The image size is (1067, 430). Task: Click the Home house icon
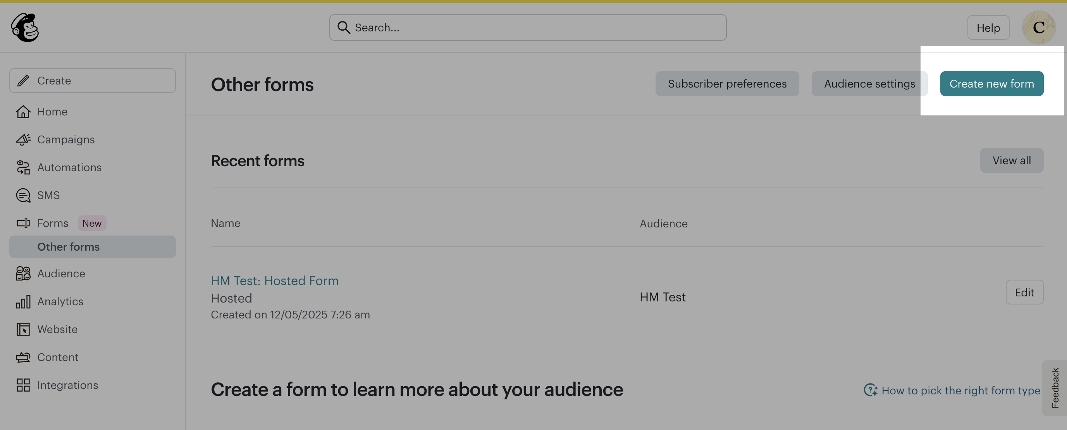tap(23, 112)
